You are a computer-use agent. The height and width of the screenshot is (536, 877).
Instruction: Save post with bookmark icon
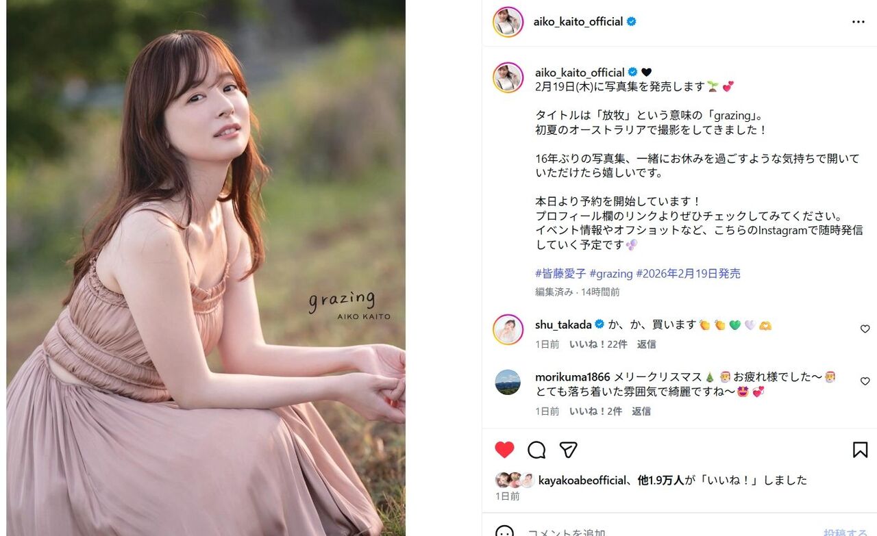point(860,450)
